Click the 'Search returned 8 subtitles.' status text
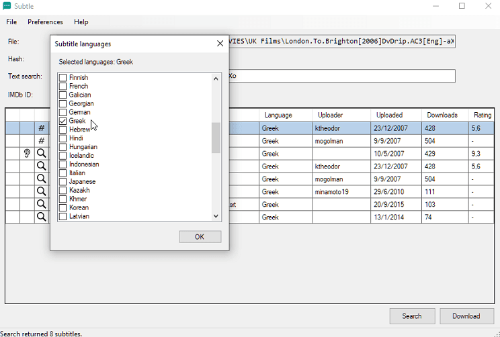The height and width of the screenshot is (337, 500). (x=41, y=334)
